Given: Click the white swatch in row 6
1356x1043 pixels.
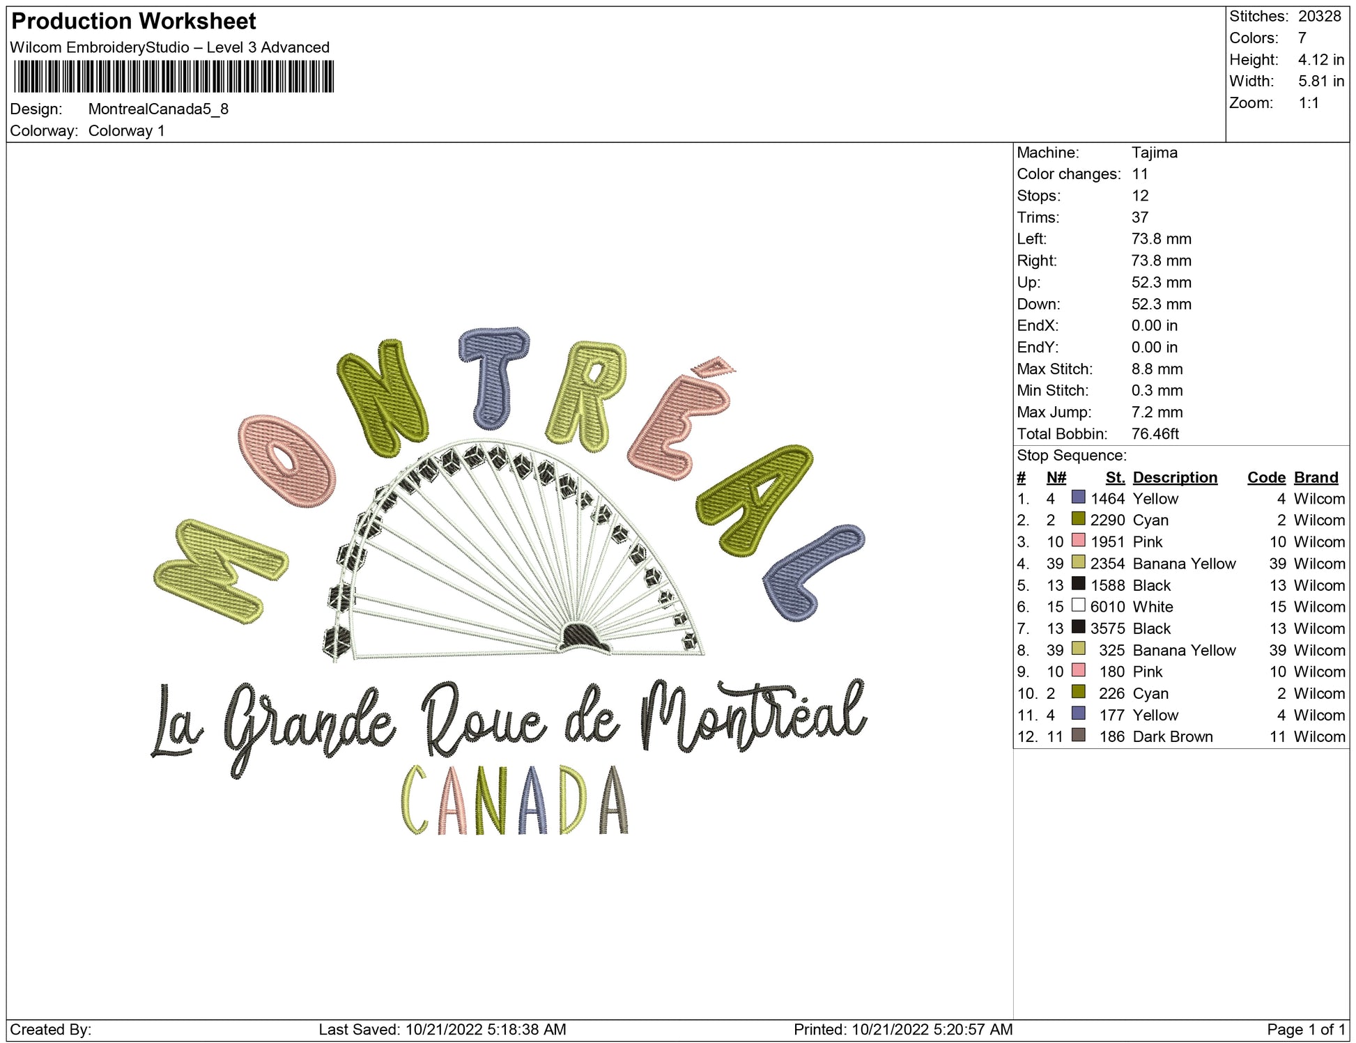Looking at the screenshot, I should [1078, 605].
